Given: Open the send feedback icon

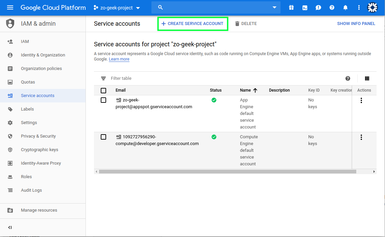Looking at the screenshot, I should pyautogui.click(x=318, y=8).
